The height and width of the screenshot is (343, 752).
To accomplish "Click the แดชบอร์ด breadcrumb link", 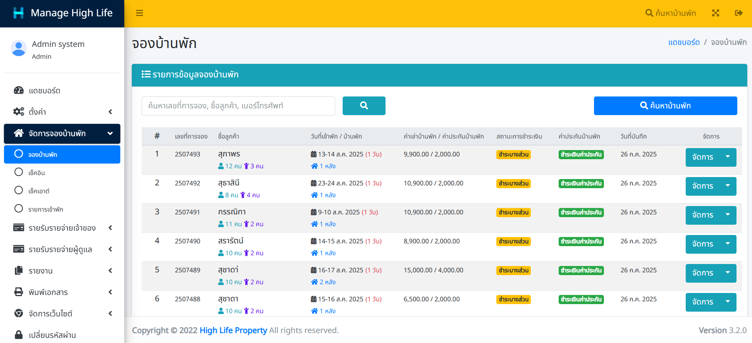I will pyautogui.click(x=684, y=42).
